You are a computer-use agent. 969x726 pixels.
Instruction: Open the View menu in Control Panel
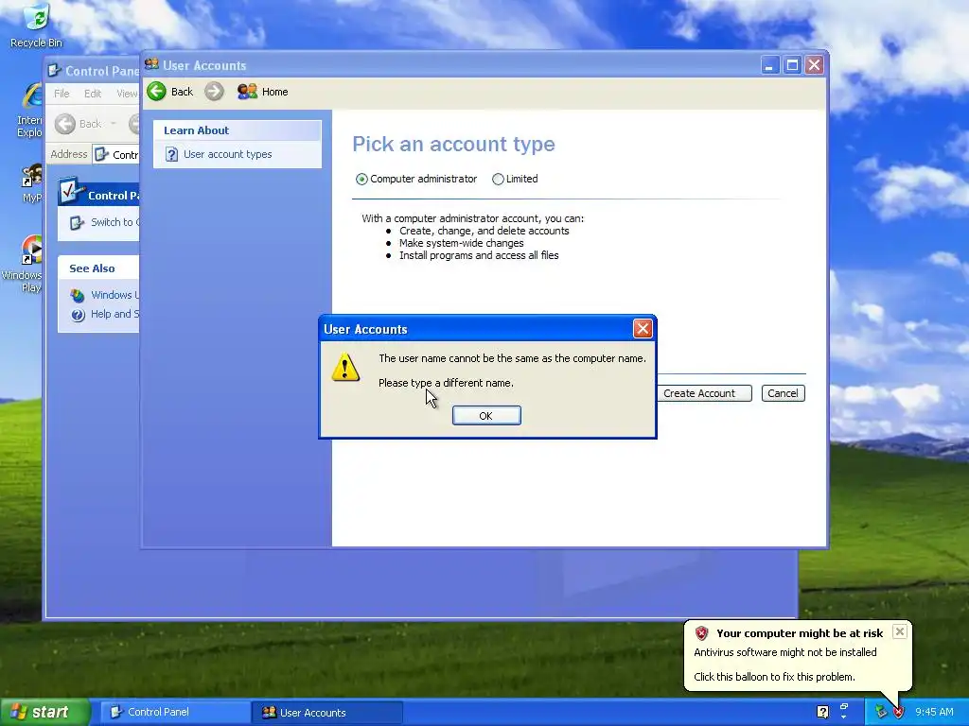(127, 94)
